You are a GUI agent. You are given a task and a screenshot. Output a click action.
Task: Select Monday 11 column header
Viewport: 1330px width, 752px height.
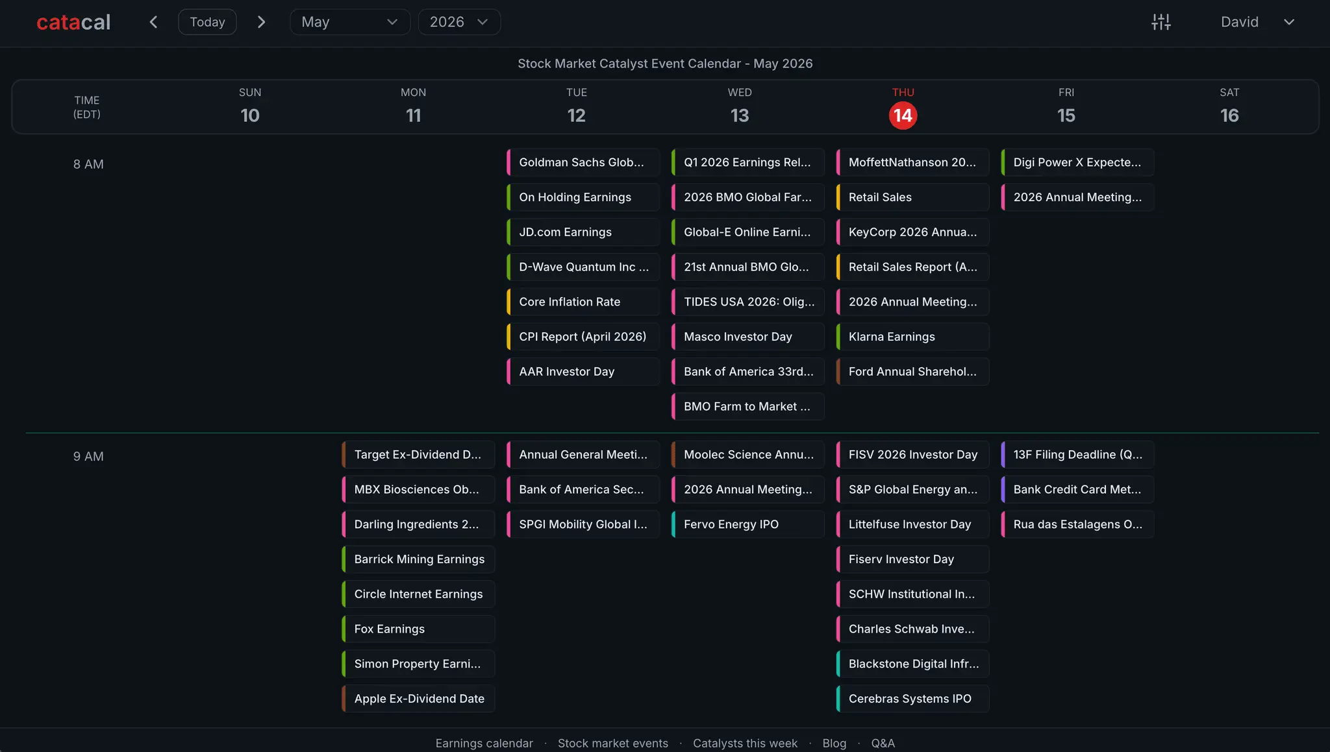[414, 107]
